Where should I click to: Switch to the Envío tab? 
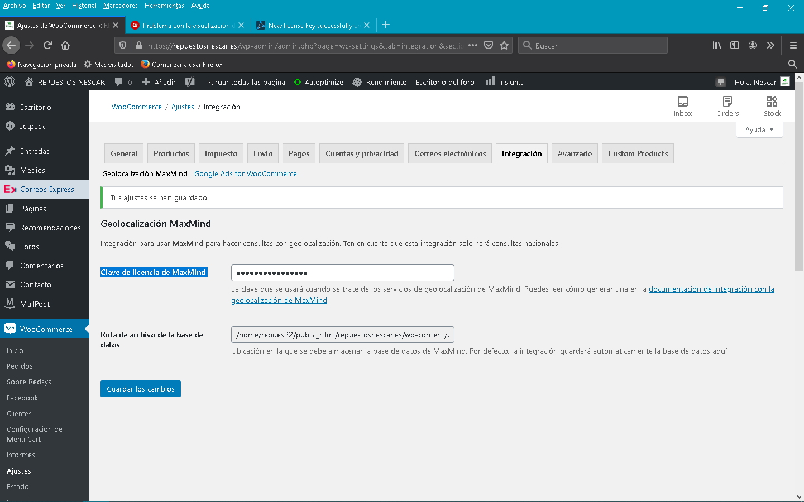click(263, 153)
